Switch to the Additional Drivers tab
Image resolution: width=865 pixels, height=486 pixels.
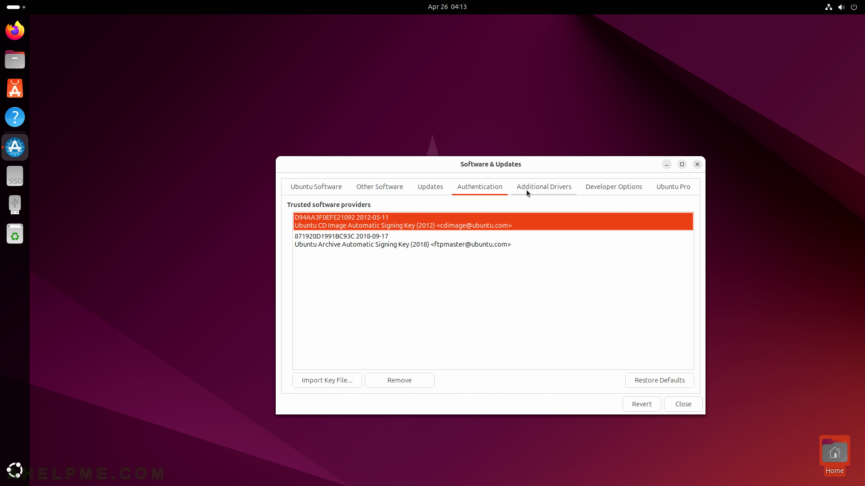coord(544,187)
